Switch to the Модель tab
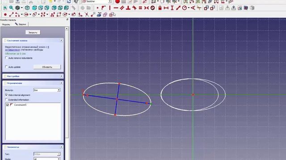286x160 pixels. (6, 24)
